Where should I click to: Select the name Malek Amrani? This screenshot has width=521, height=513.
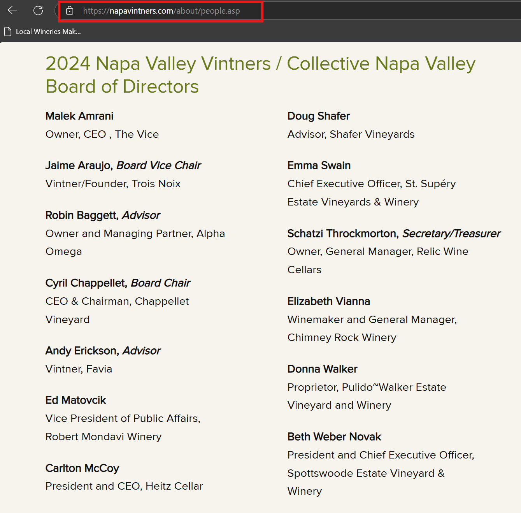(x=79, y=116)
